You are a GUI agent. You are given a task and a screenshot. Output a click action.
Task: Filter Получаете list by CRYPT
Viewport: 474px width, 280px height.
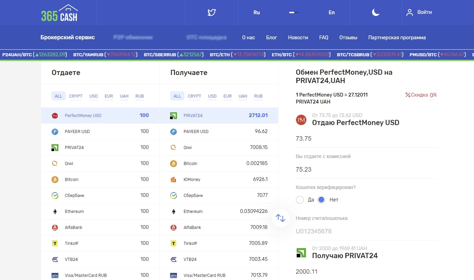pyautogui.click(x=194, y=96)
